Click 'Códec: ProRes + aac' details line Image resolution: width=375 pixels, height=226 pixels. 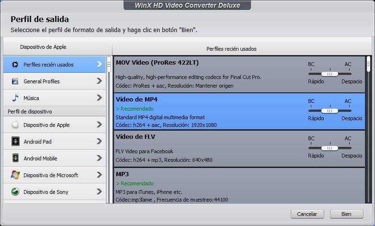[174, 86]
